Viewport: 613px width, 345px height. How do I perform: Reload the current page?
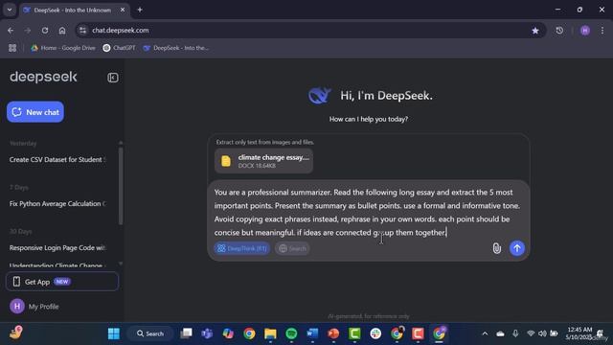coord(45,31)
